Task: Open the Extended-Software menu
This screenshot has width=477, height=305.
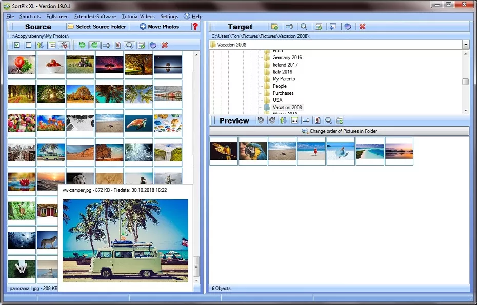Action: pos(95,17)
